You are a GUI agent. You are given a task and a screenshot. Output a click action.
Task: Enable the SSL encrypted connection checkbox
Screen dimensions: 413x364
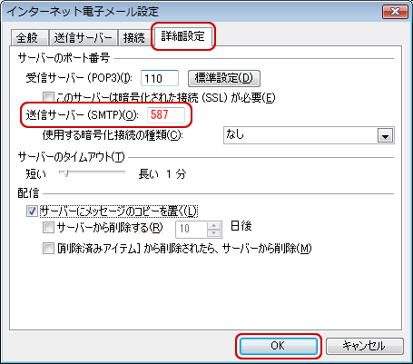[48, 98]
